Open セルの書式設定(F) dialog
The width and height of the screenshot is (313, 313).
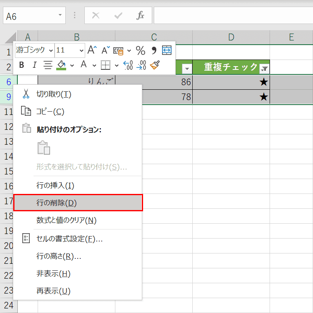[78, 239]
